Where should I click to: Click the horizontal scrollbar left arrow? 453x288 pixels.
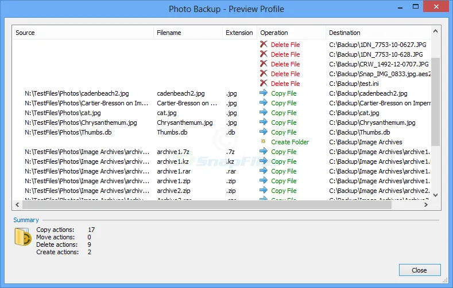coord(17,205)
